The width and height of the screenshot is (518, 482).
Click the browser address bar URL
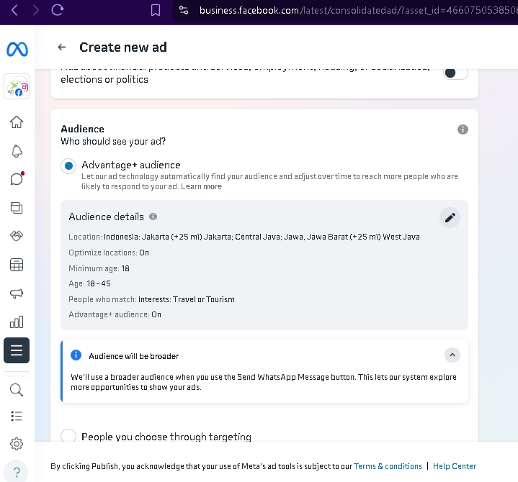coord(357,11)
